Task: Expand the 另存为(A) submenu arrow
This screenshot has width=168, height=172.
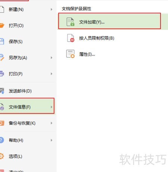Action: [52, 57]
